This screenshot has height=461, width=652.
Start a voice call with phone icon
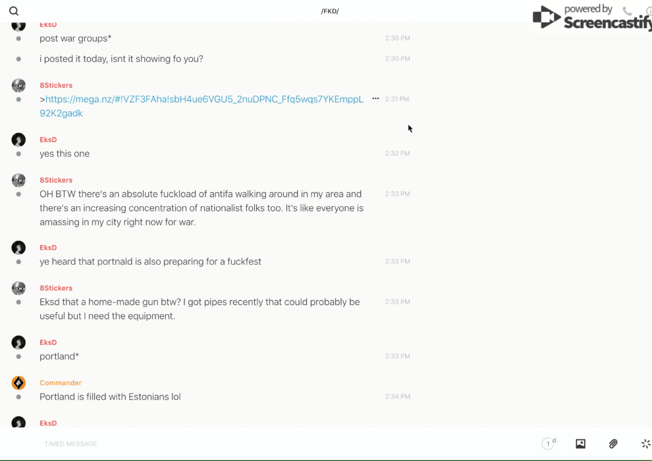coord(627,11)
